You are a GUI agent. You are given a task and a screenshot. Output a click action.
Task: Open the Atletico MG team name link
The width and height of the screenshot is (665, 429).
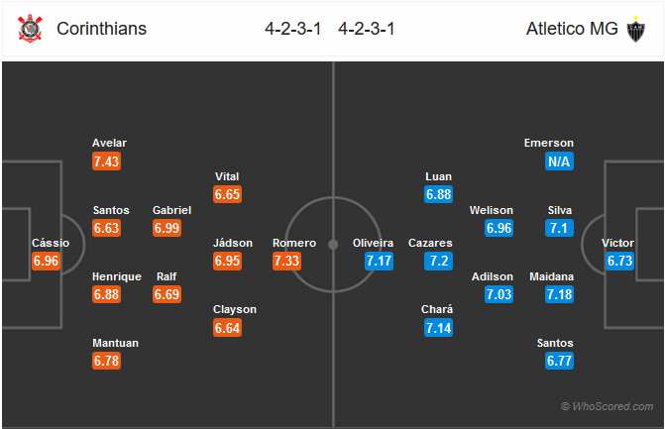tap(572, 29)
